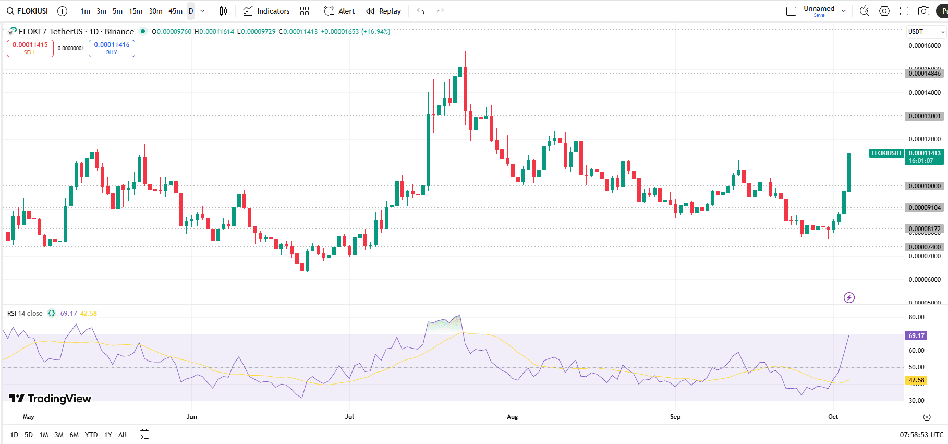Open the go-to-date calendar icon
948x444 pixels.
pyautogui.click(x=144, y=434)
